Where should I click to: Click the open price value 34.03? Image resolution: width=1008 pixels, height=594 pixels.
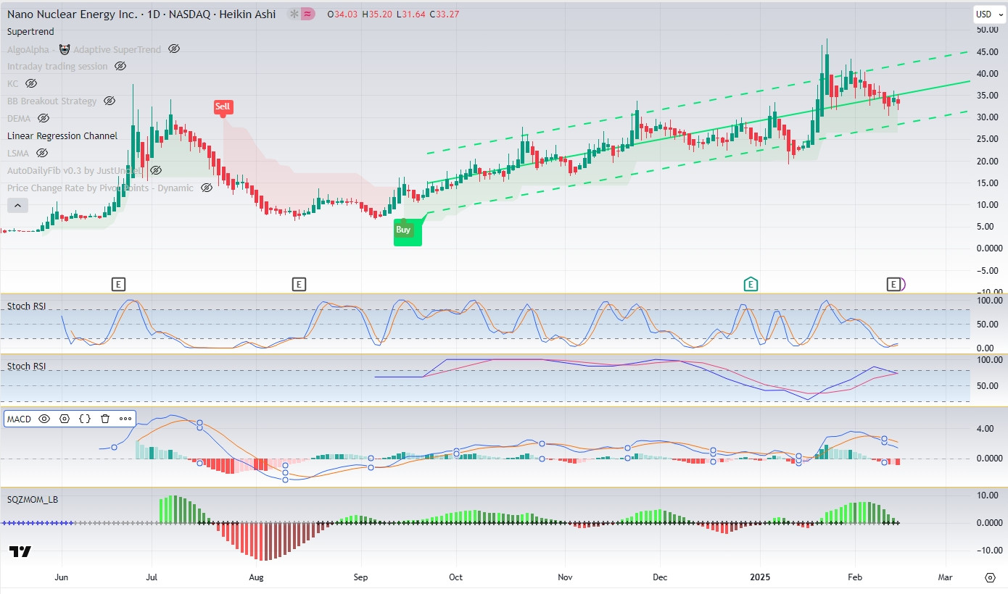pos(347,14)
